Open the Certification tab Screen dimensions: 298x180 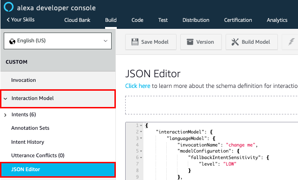[x=238, y=20]
